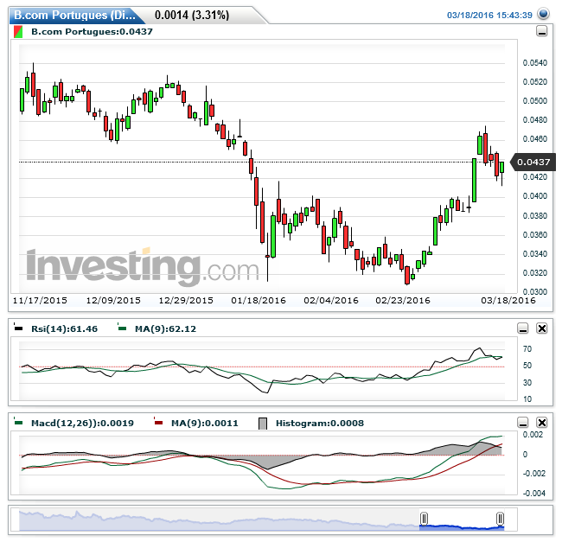The width and height of the screenshot is (562, 542).
Task: Click the 0.0400 price axis label
Action: click(534, 196)
